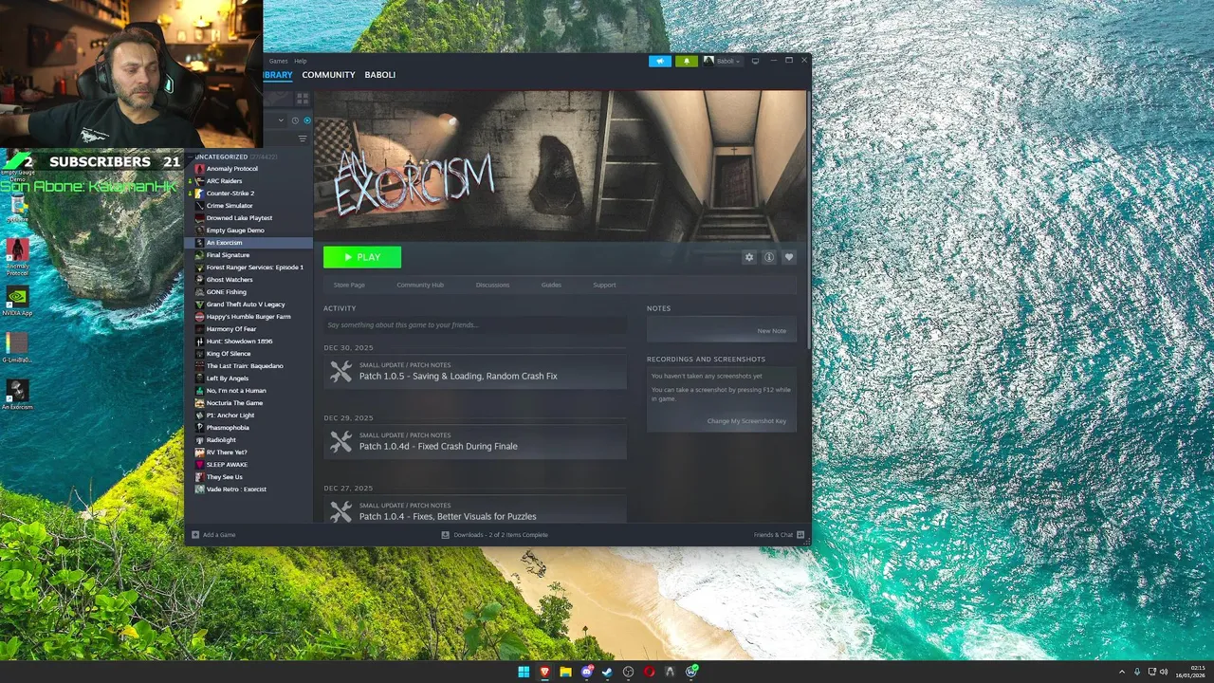The height and width of the screenshot is (683, 1214).
Task: Open Friends & Chat panel
Action: click(779, 535)
